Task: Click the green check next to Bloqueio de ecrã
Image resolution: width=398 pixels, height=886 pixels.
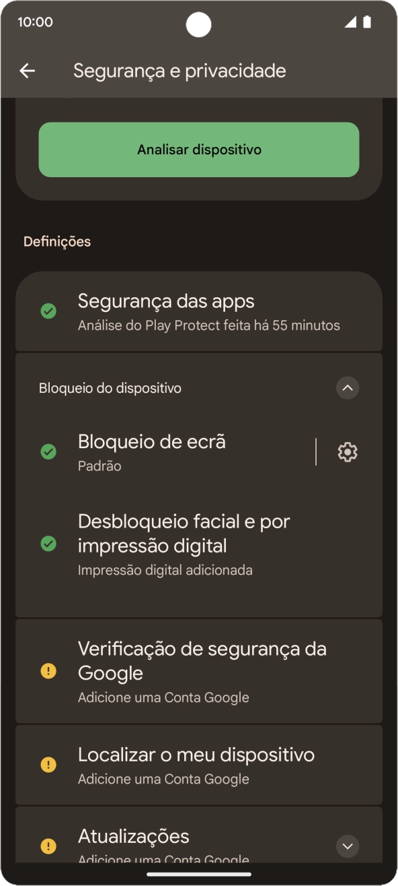Action: pos(48,451)
